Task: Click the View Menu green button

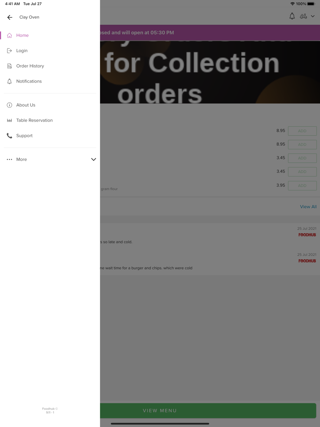Action: 208,411
